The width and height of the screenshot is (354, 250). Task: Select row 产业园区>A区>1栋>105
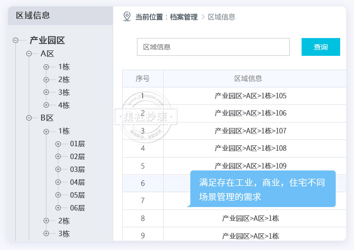click(x=250, y=96)
